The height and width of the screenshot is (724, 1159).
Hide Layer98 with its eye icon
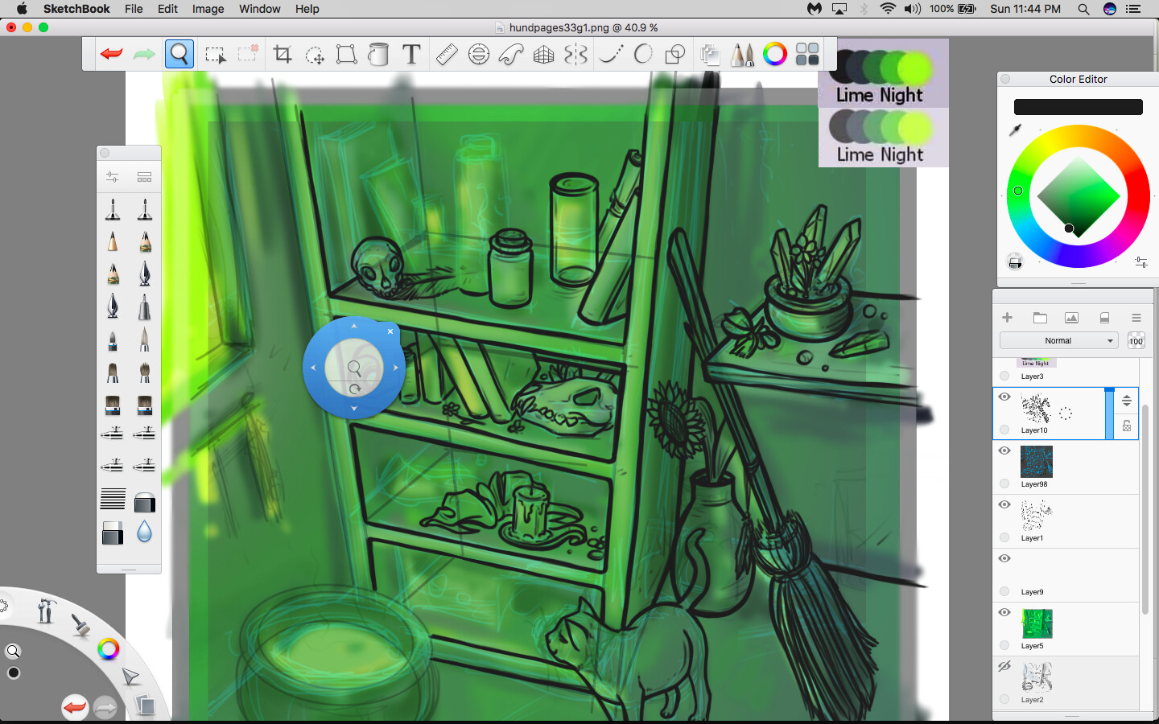[1004, 450]
